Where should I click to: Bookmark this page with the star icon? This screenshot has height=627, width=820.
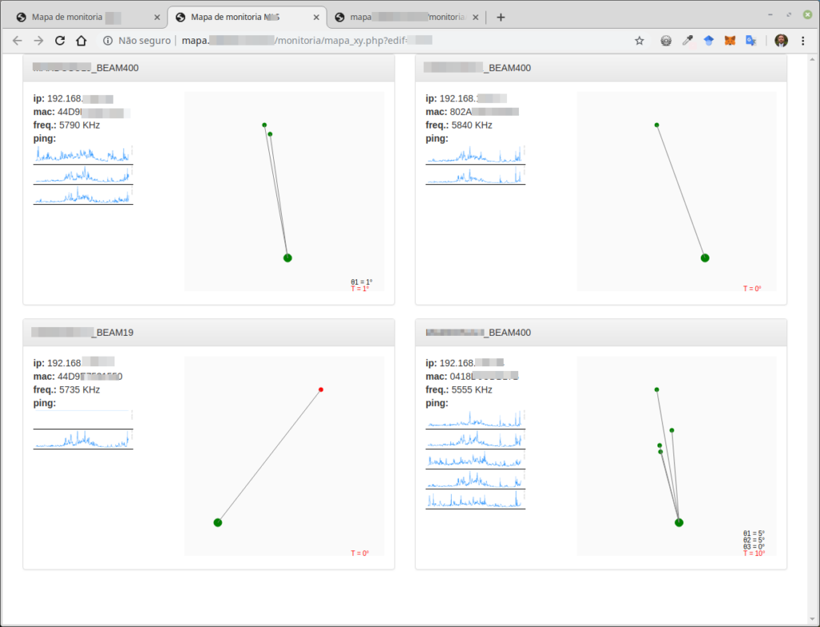click(x=639, y=41)
